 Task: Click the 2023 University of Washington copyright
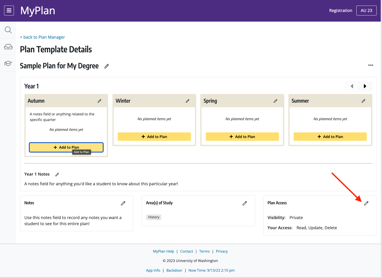pyautogui.click(x=190, y=261)
